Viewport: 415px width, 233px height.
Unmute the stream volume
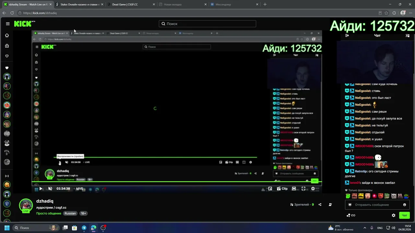point(50,189)
